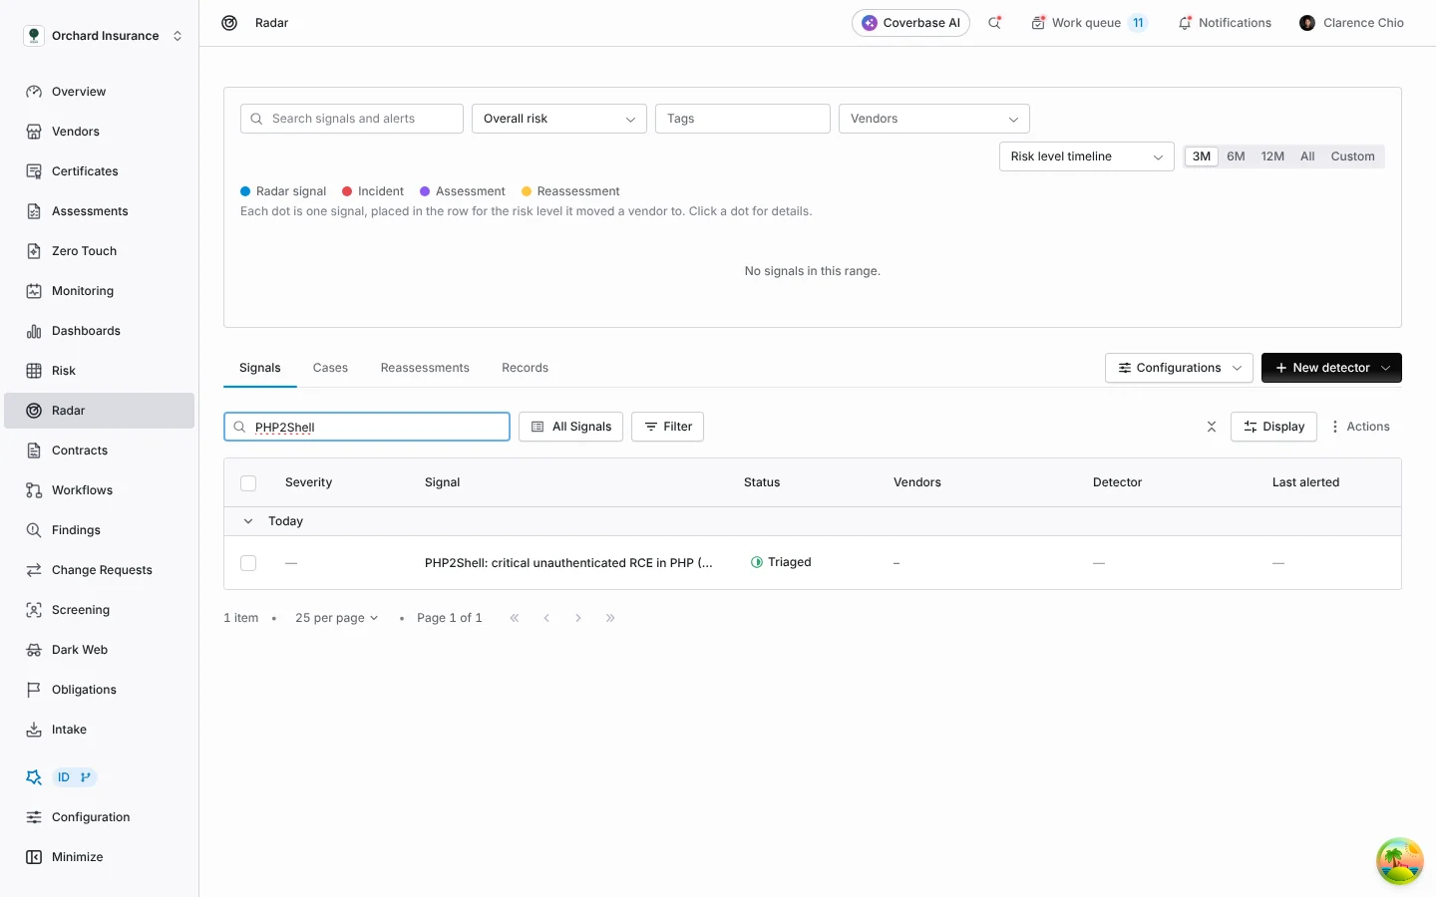Image resolution: width=1436 pixels, height=897 pixels.
Task: Open the Orchard Insurance workspace switcher
Action: [x=104, y=36]
